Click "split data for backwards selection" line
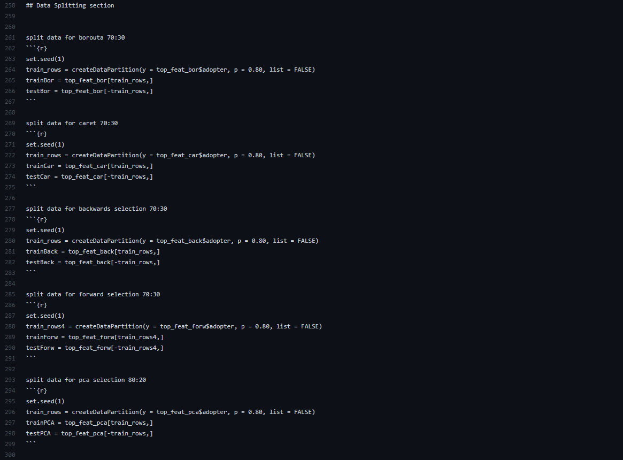The height and width of the screenshot is (460, 623). 96,209
